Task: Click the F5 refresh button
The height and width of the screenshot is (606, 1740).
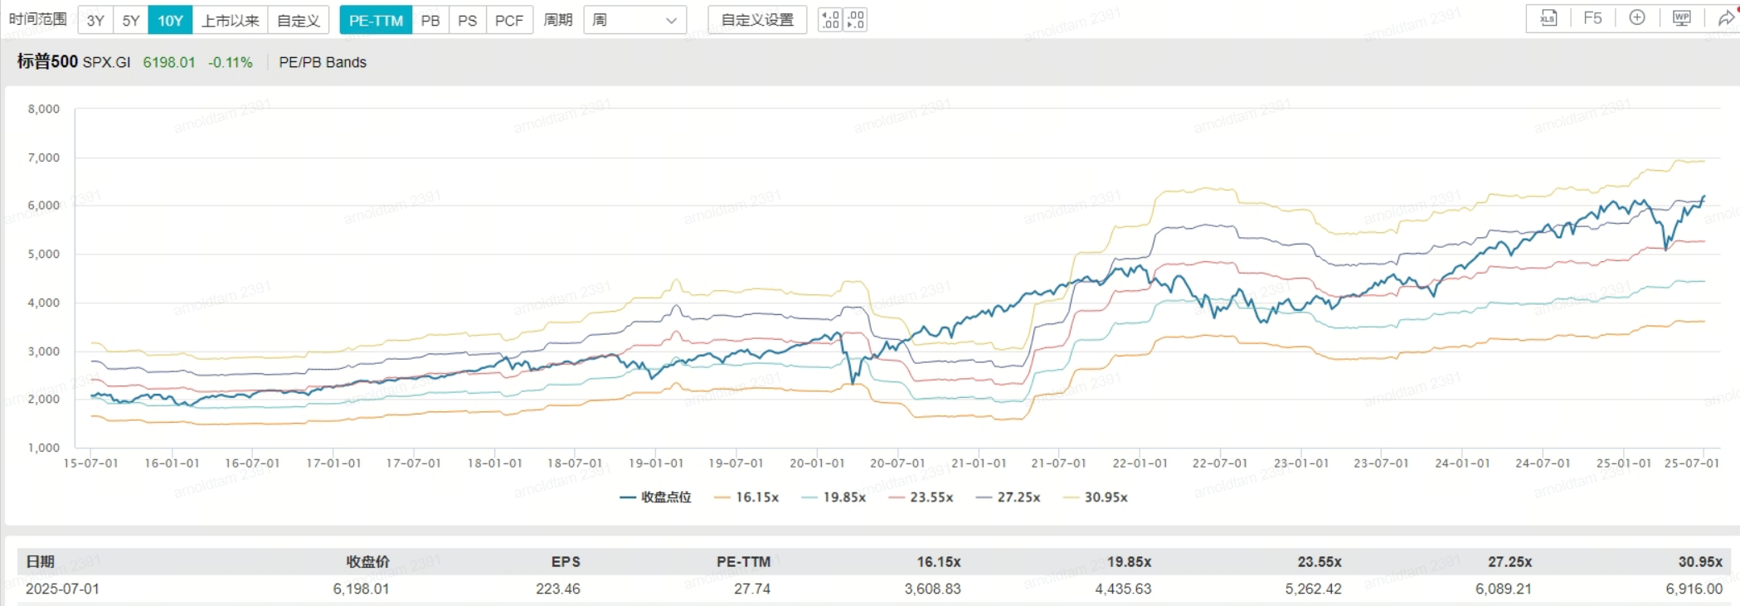Action: [x=1592, y=18]
